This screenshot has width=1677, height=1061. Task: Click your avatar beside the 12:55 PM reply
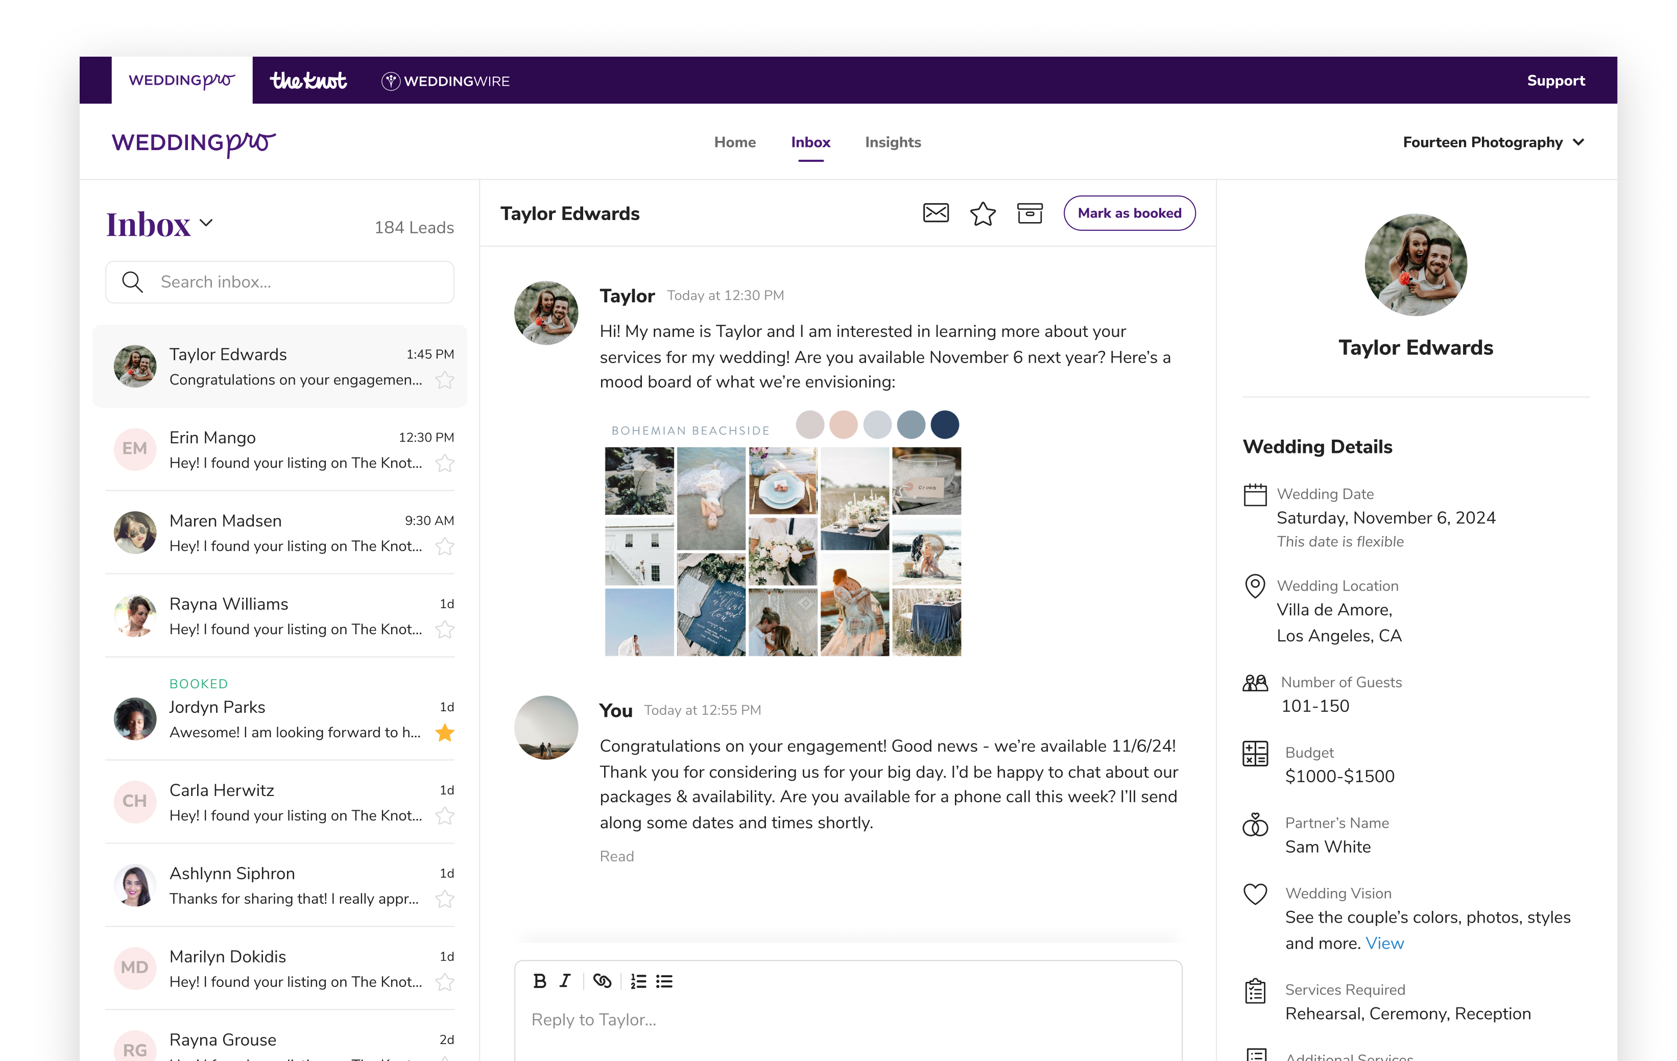[x=546, y=728]
